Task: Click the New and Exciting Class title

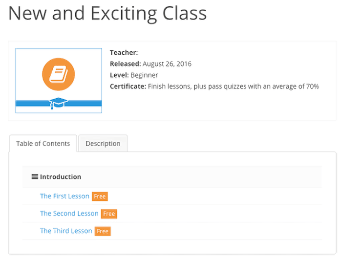Action: (107, 14)
